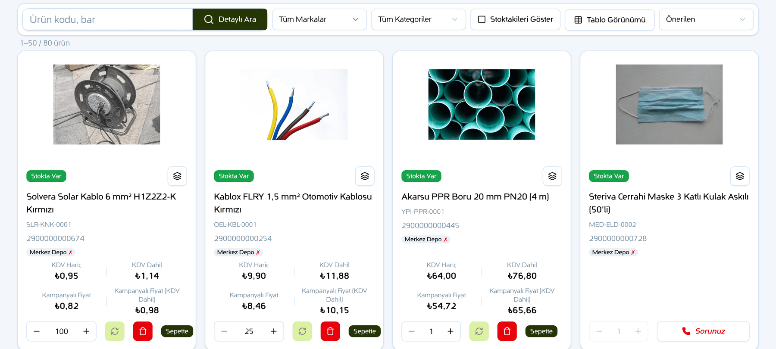Refresh cart item Solvera Solar Kablo
The image size is (776, 349).
coord(115,331)
